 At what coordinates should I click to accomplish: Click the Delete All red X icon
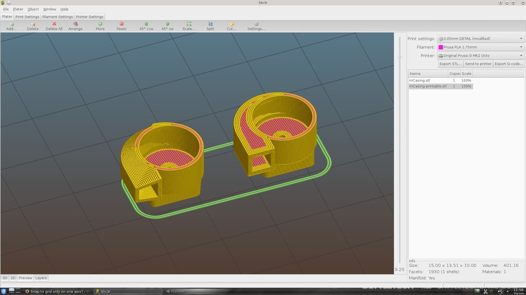(54, 24)
